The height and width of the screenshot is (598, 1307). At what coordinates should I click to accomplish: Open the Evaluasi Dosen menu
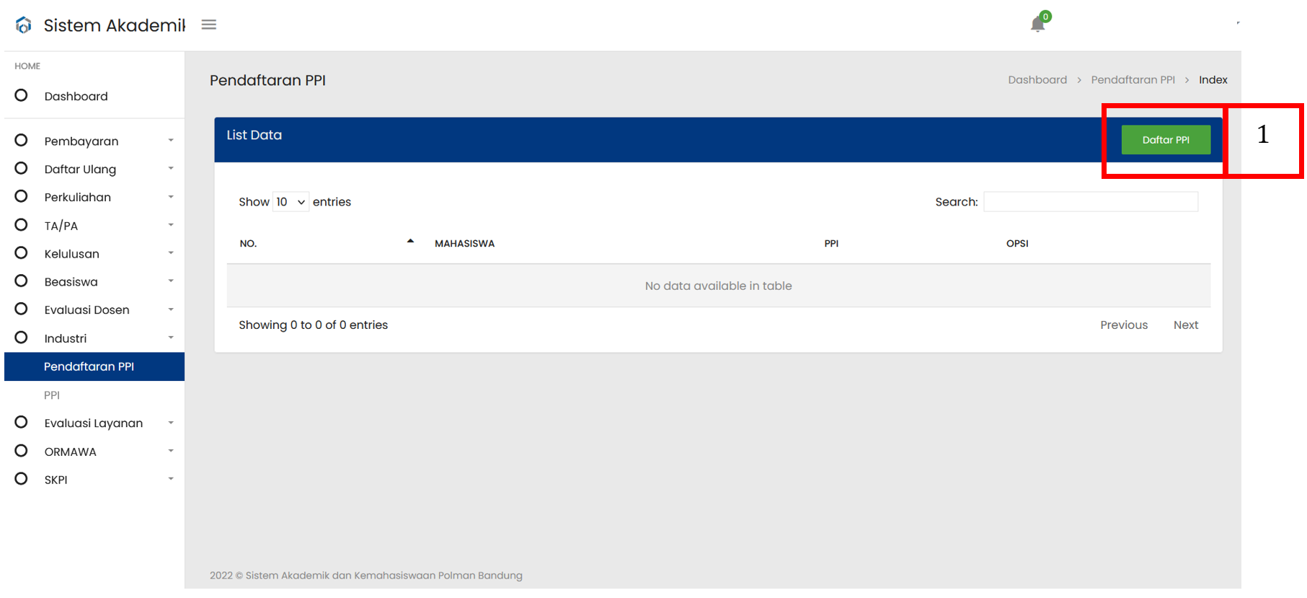(x=94, y=309)
